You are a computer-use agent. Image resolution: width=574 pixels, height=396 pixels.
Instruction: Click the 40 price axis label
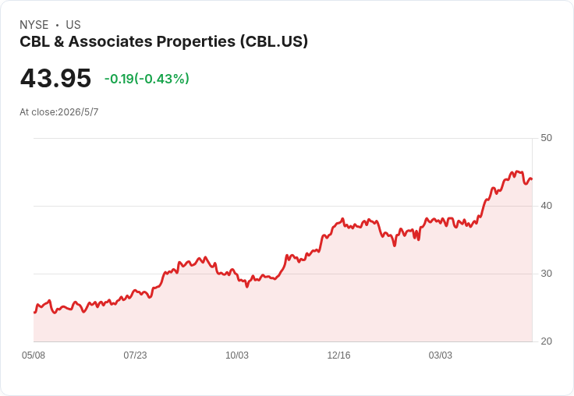click(546, 206)
